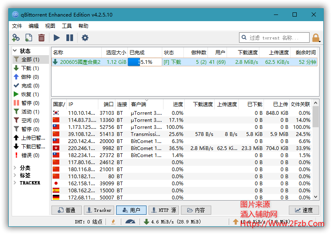Click the lock UI padlock icon

pyautogui.click(x=316, y=38)
